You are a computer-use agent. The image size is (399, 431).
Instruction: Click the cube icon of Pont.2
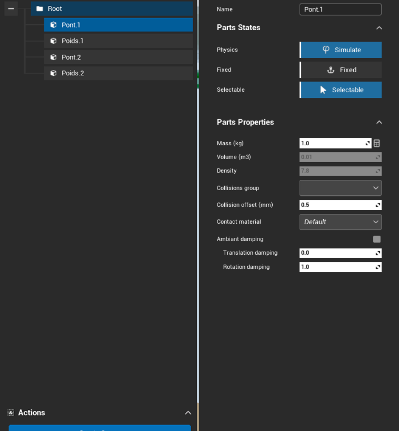pos(53,57)
